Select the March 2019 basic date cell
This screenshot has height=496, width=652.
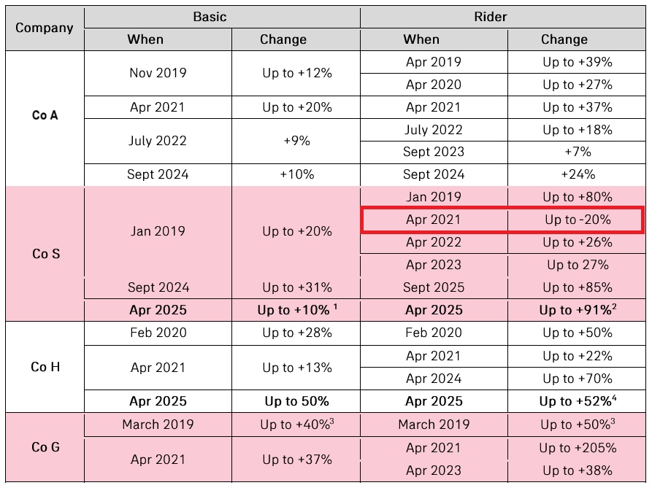(x=158, y=425)
